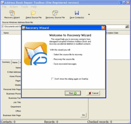Click the 'Checked records: 0' status entry

(x=100, y=122)
